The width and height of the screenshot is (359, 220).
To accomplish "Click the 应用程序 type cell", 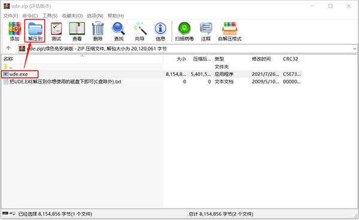I will pyautogui.click(x=224, y=74).
